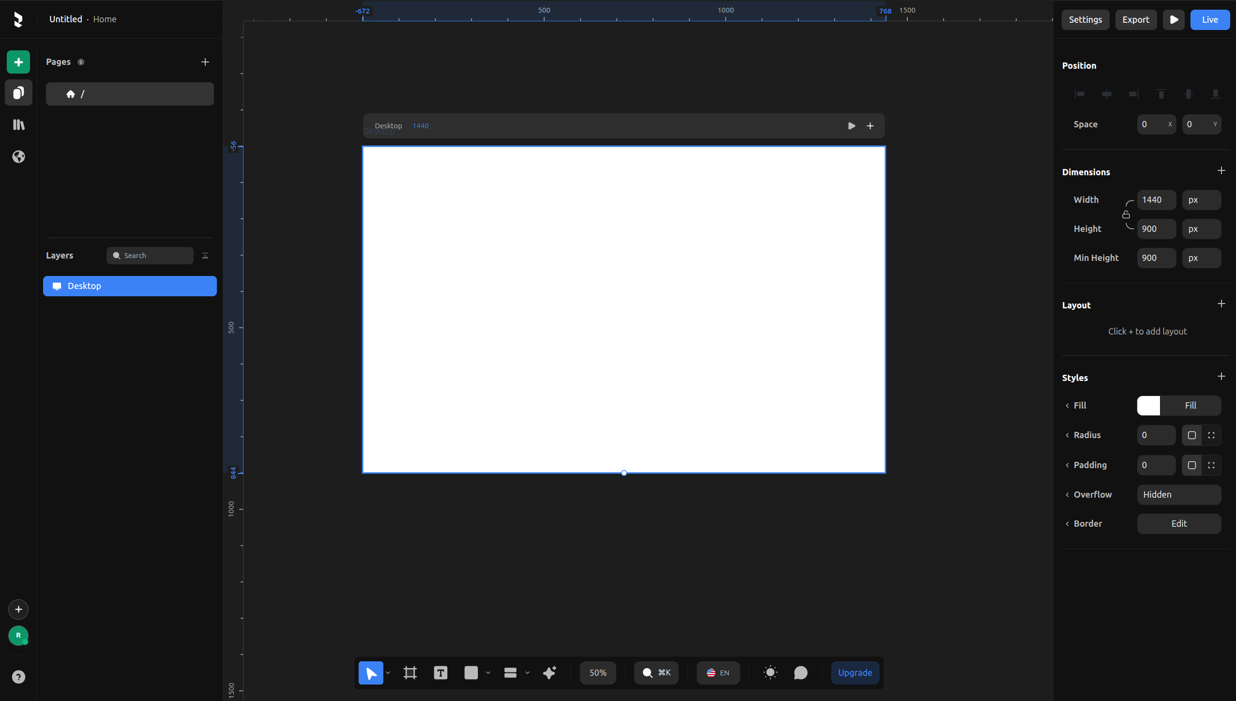Viewport: 1236px width, 701px height.
Task: Toggle individual corner radius option
Action: click(x=1211, y=435)
